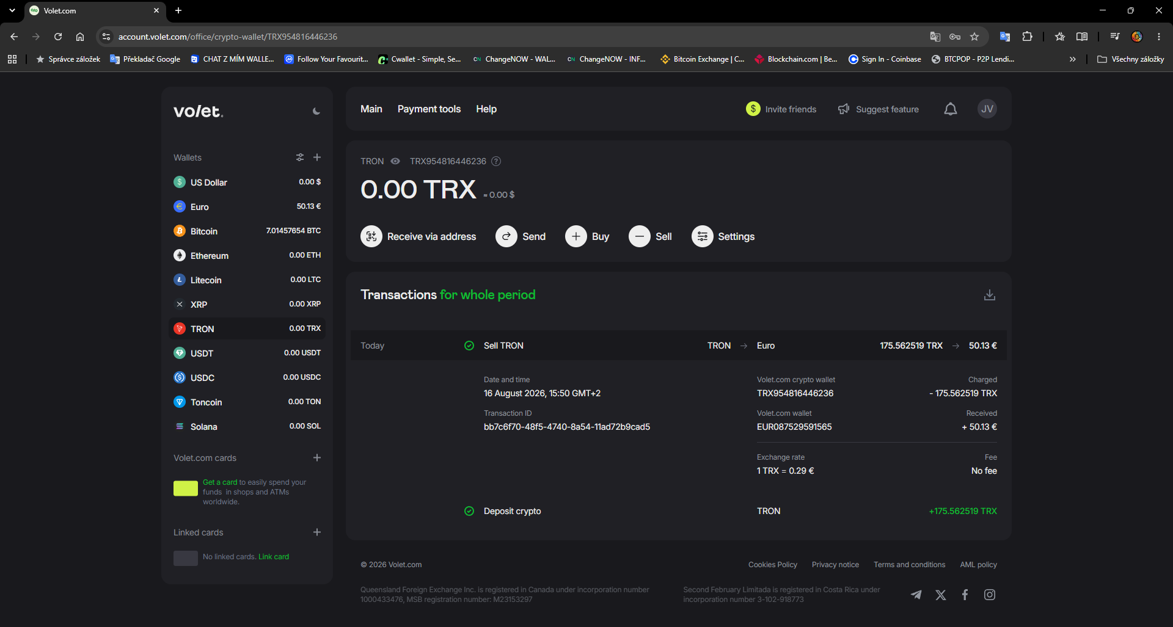The image size is (1173, 627).
Task: Open the Facebook social icon
Action: [965, 595]
